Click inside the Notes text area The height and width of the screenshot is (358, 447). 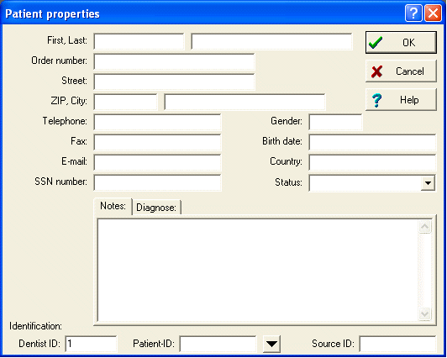click(258, 271)
